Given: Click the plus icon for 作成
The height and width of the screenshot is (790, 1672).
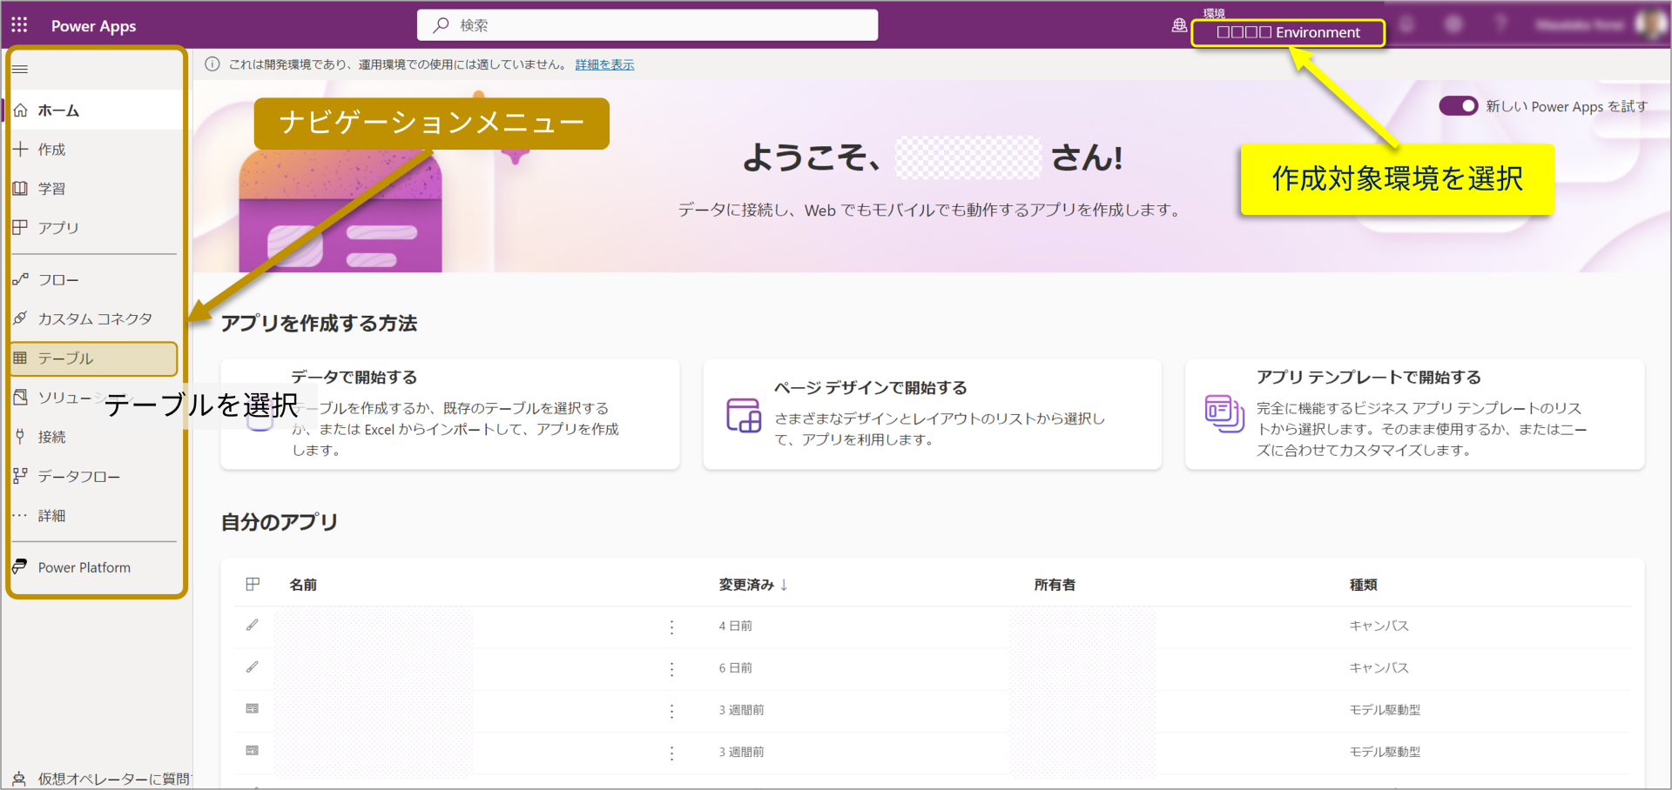Looking at the screenshot, I should coord(21,149).
